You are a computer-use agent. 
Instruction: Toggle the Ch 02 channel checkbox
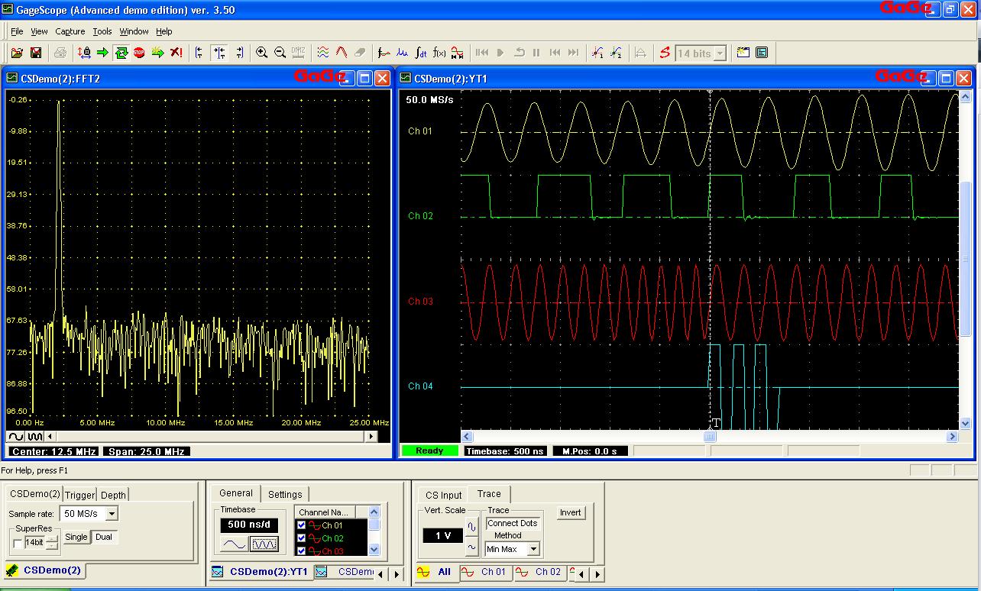click(x=301, y=538)
